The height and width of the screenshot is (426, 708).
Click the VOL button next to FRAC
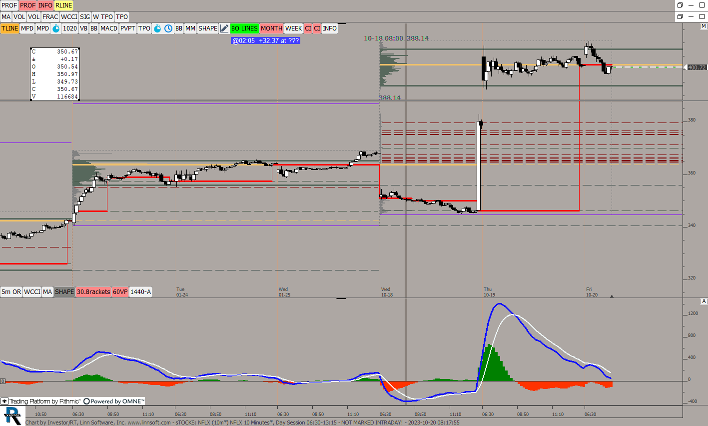coord(34,17)
